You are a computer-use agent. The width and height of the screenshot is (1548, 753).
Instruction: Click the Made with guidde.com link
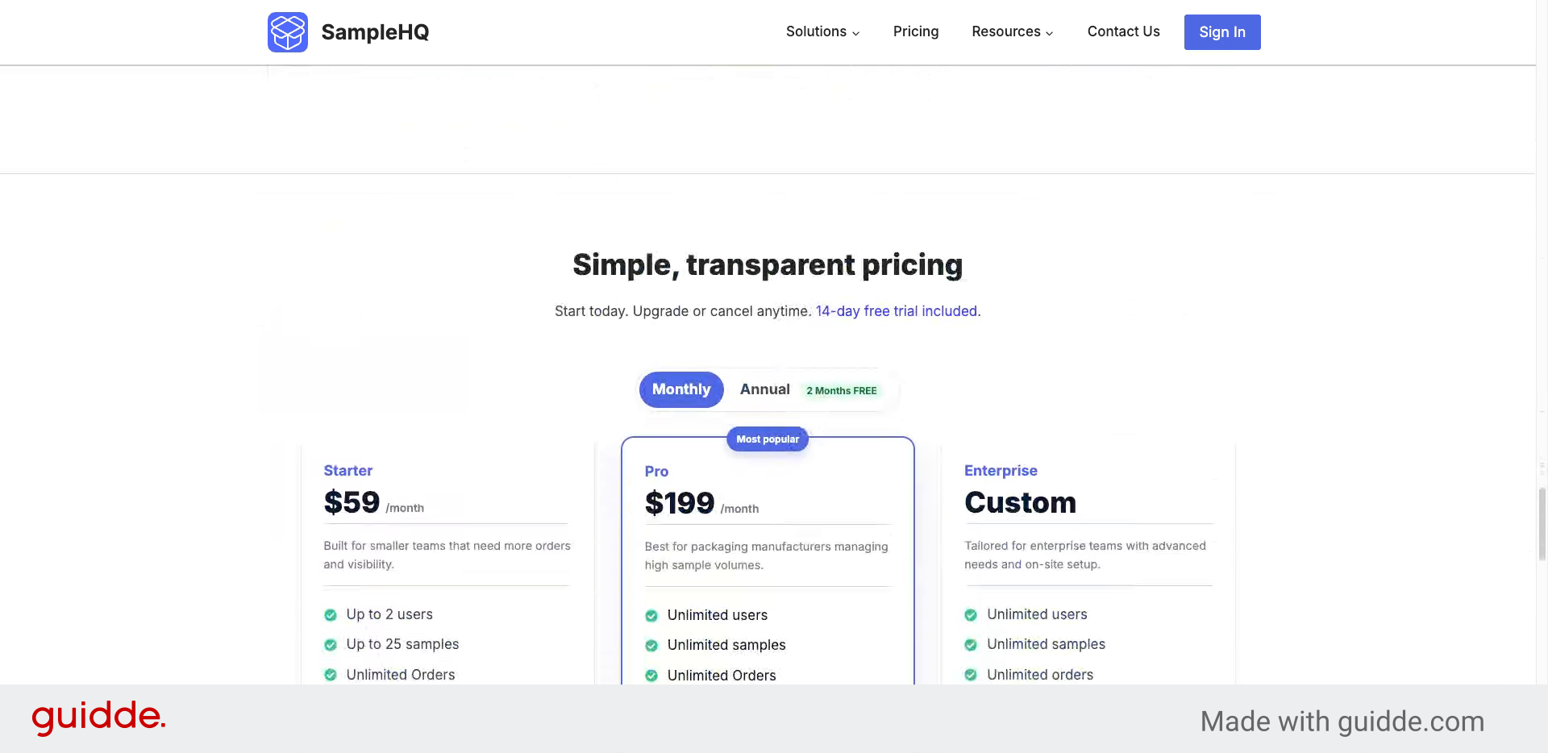point(1342,721)
